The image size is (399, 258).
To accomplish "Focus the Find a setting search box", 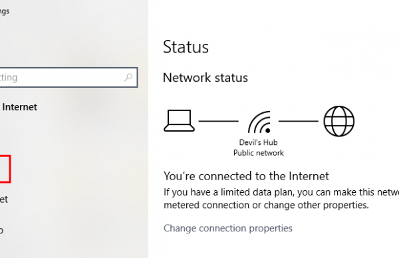I will pos(67,77).
